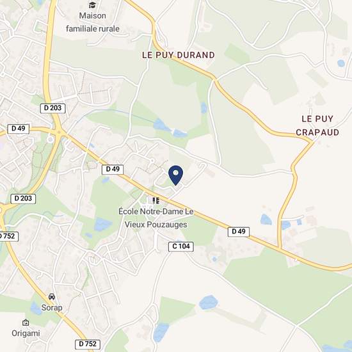The image size is (352, 352).
Task: Select the D 49 shield on the right
Action: tap(239, 232)
